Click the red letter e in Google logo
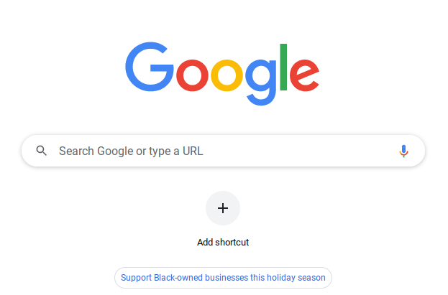The height and width of the screenshot is (295, 448). click(305, 75)
